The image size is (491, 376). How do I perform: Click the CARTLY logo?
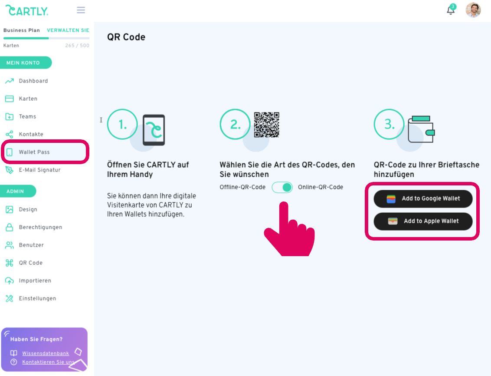[x=27, y=10]
